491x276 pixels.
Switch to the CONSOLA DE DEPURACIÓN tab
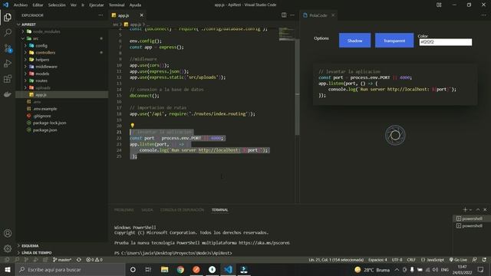point(182,210)
